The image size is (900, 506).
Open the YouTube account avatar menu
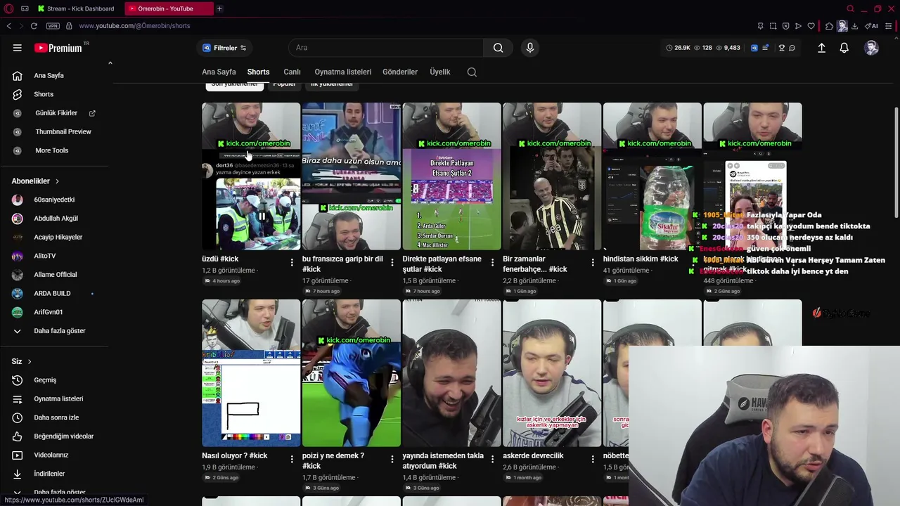(x=871, y=48)
